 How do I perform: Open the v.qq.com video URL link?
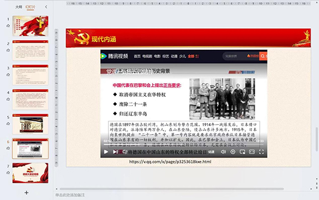coord(170,162)
